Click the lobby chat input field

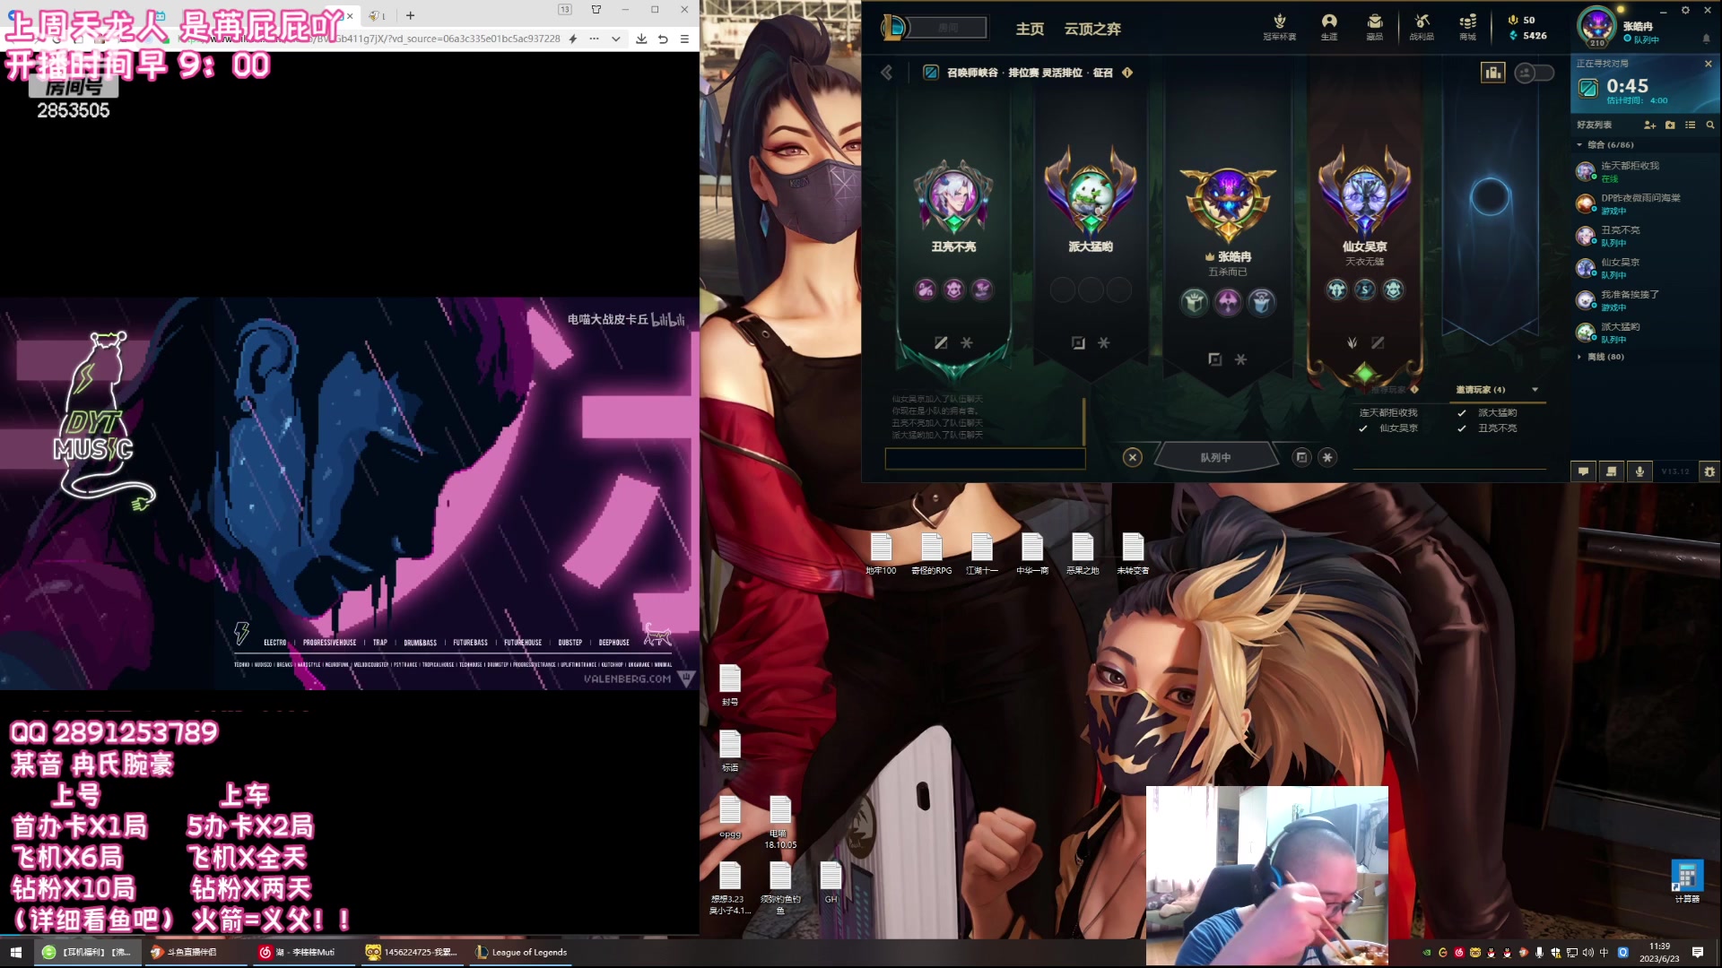coord(985,459)
